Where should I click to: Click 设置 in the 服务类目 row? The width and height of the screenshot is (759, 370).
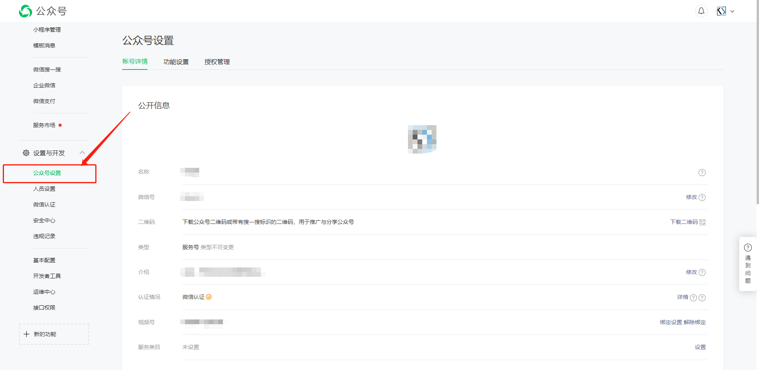click(x=700, y=347)
